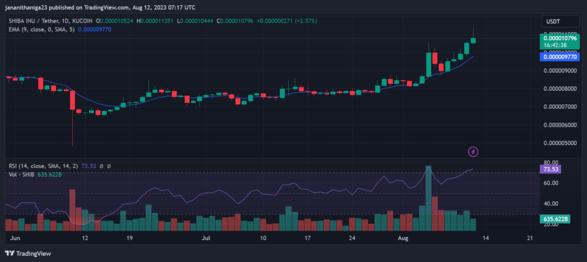Click the purple lightning bolt icon
The image size is (587, 262).
click(473, 151)
